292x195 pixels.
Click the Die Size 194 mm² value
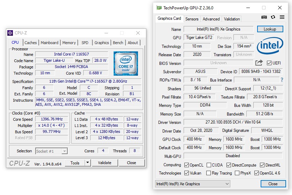(x=244, y=46)
